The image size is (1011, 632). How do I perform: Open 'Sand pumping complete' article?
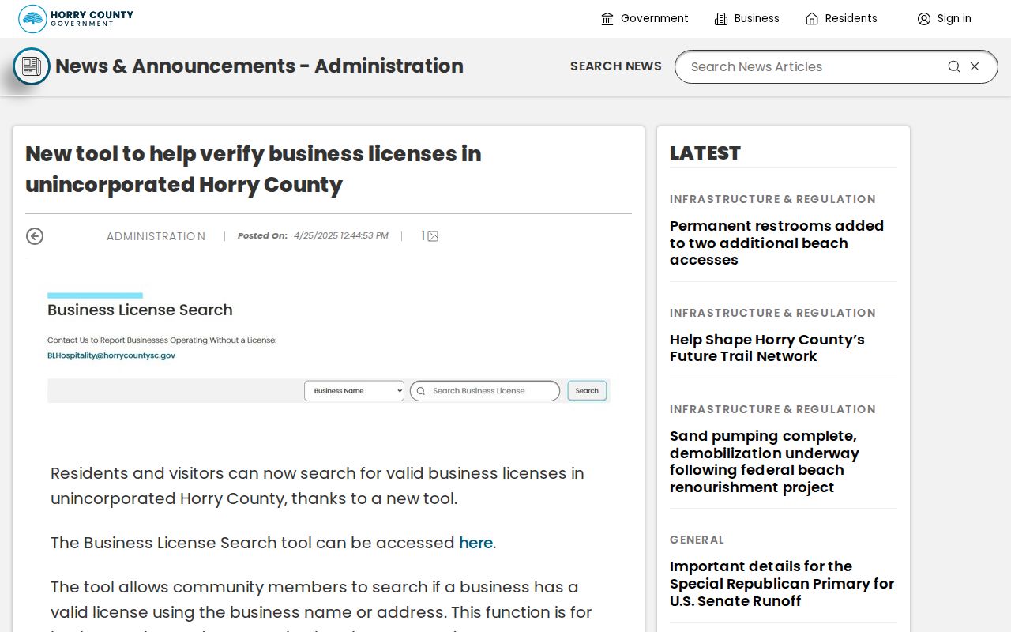[x=764, y=461]
